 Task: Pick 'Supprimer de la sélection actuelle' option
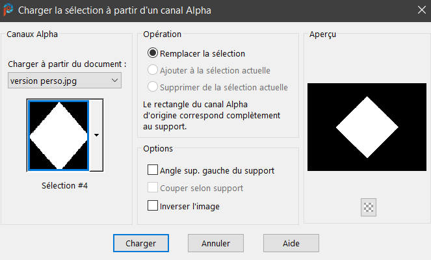153,86
